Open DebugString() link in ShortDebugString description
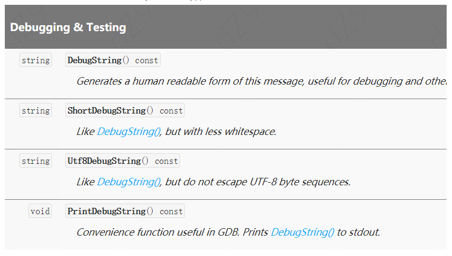 click(x=129, y=132)
